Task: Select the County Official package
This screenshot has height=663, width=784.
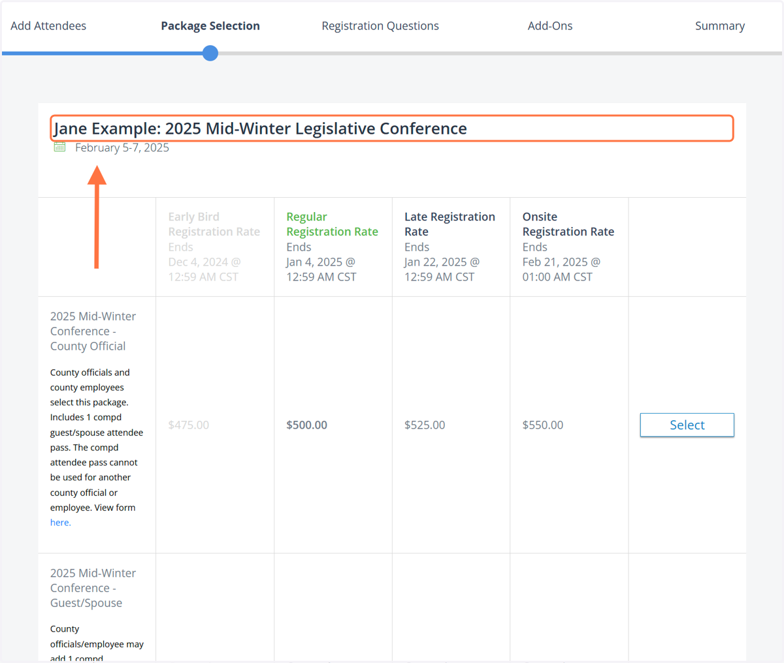Action: [687, 425]
